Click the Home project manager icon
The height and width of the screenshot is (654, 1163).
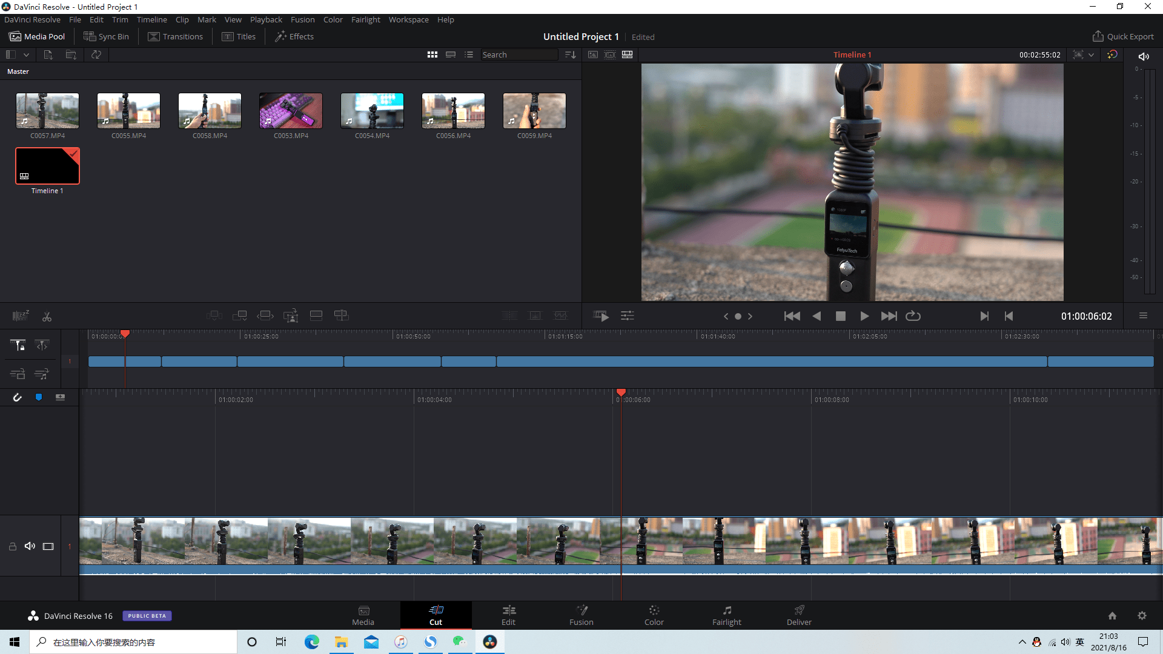click(1112, 615)
